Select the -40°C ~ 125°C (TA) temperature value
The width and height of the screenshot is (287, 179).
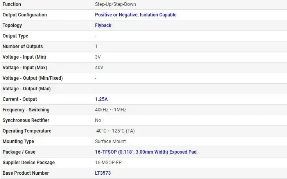click(115, 131)
